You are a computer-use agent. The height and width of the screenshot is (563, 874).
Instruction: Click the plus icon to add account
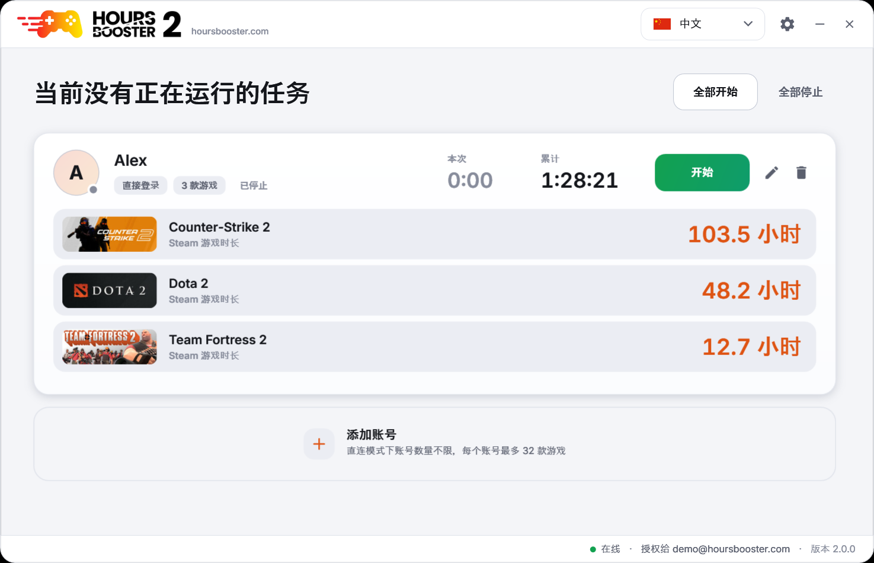click(319, 444)
